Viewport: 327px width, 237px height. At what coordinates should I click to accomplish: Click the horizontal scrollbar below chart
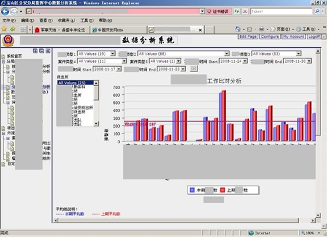coord(185,221)
